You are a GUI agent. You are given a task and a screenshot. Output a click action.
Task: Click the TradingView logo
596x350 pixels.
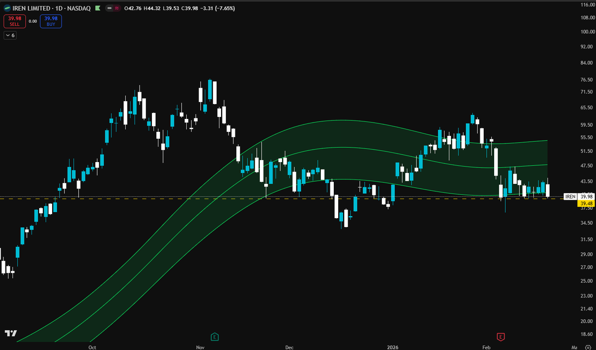[x=11, y=333]
